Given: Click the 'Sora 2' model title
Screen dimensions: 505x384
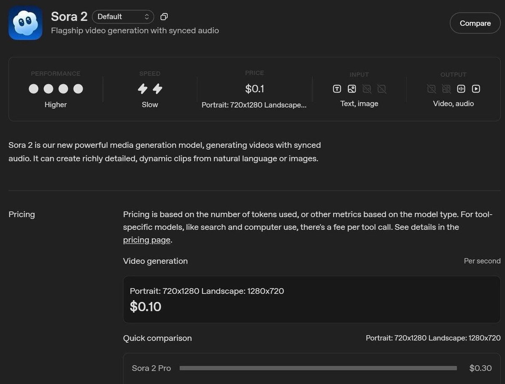Looking at the screenshot, I should (x=69, y=17).
